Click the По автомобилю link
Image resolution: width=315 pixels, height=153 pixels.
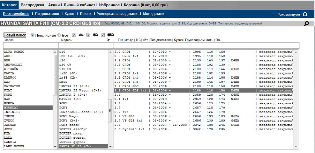[16, 14]
